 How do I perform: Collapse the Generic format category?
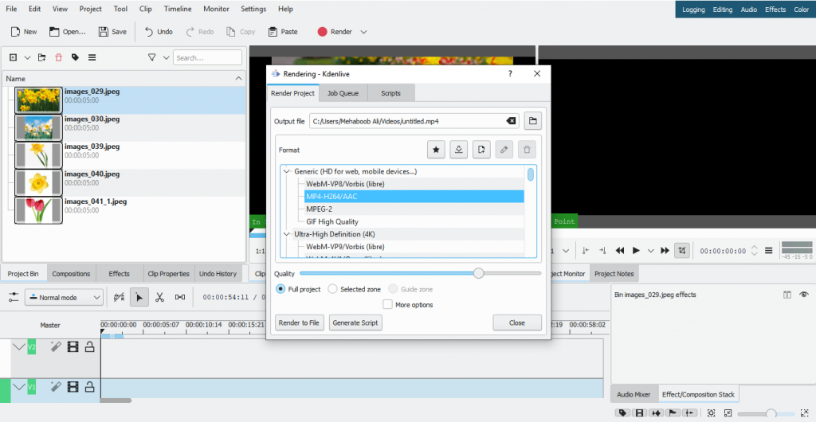(287, 171)
